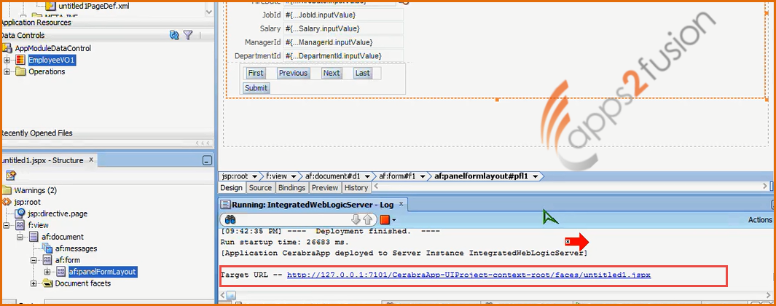
Task: Click the af:form node icon
Action: click(x=47, y=260)
